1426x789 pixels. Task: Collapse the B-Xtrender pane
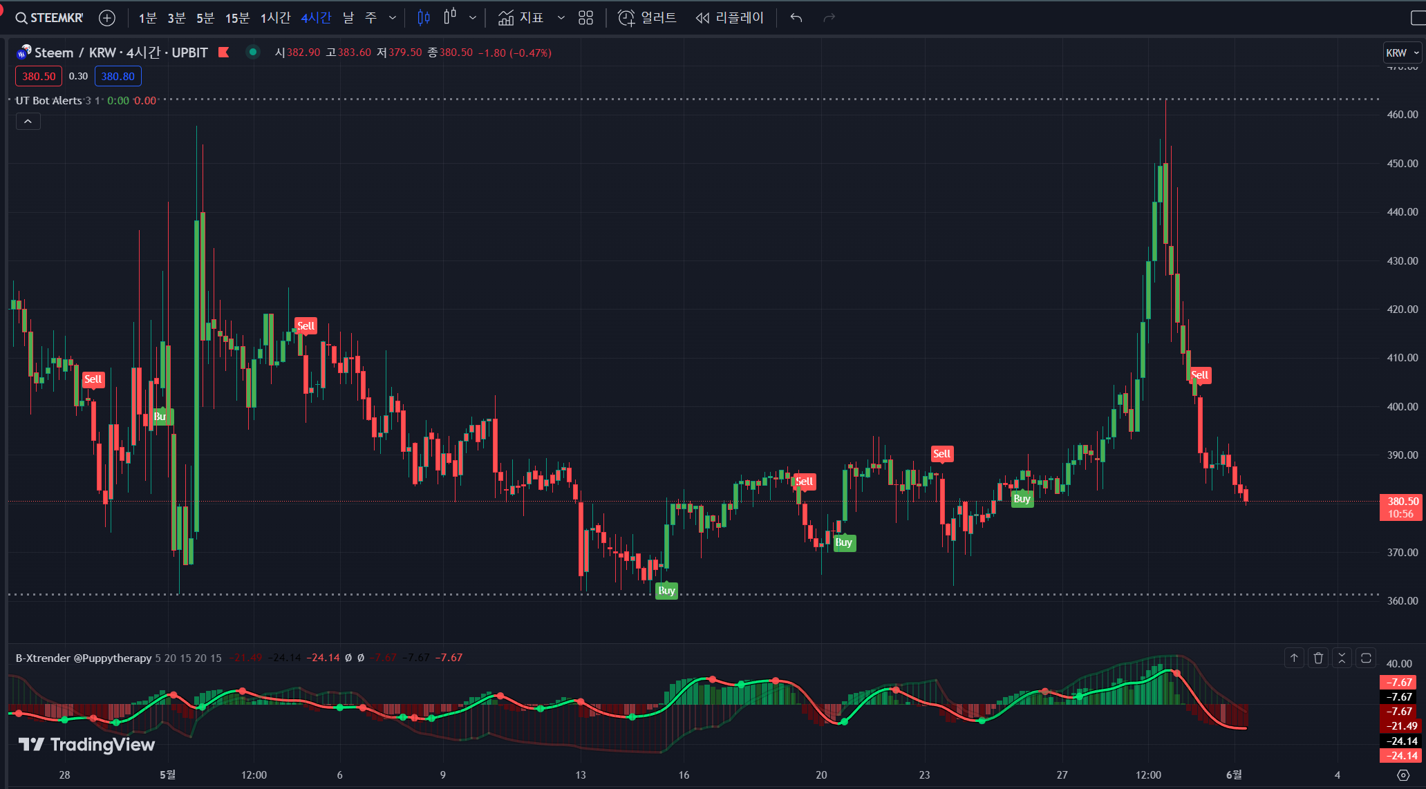pos(1342,658)
